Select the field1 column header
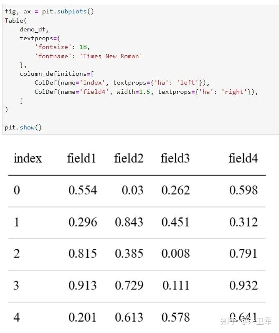The width and height of the screenshot is (279, 333). [81, 158]
